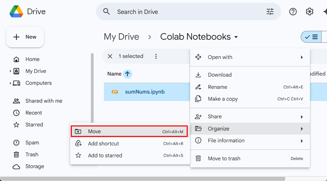Viewport: 327px width, 181px height.
Task: Expand the Computers tree in sidebar
Action: (11, 83)
